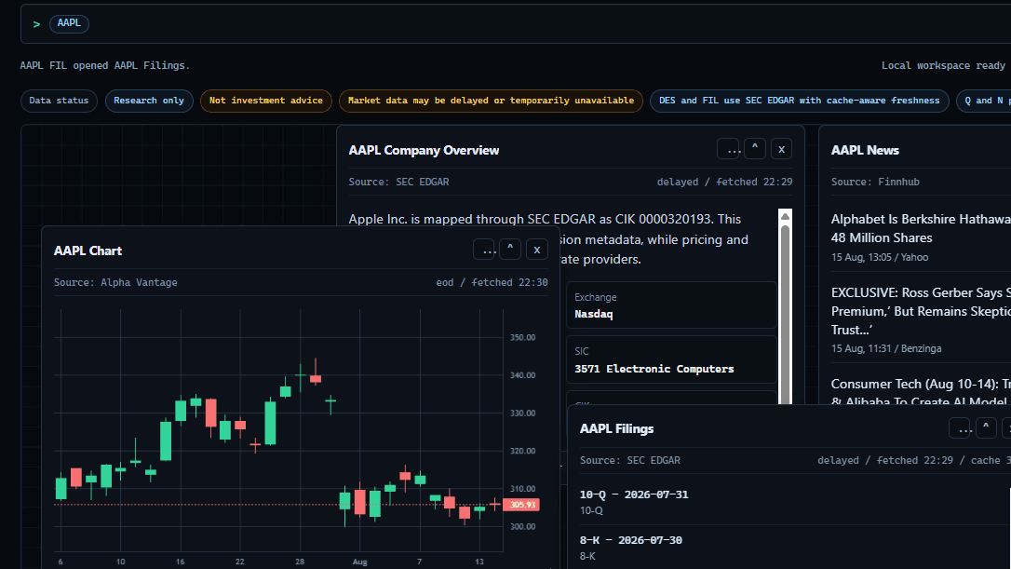Click the AAPL Filings panel title
This screenshot has height=569, width=1011.
point(616,429)
